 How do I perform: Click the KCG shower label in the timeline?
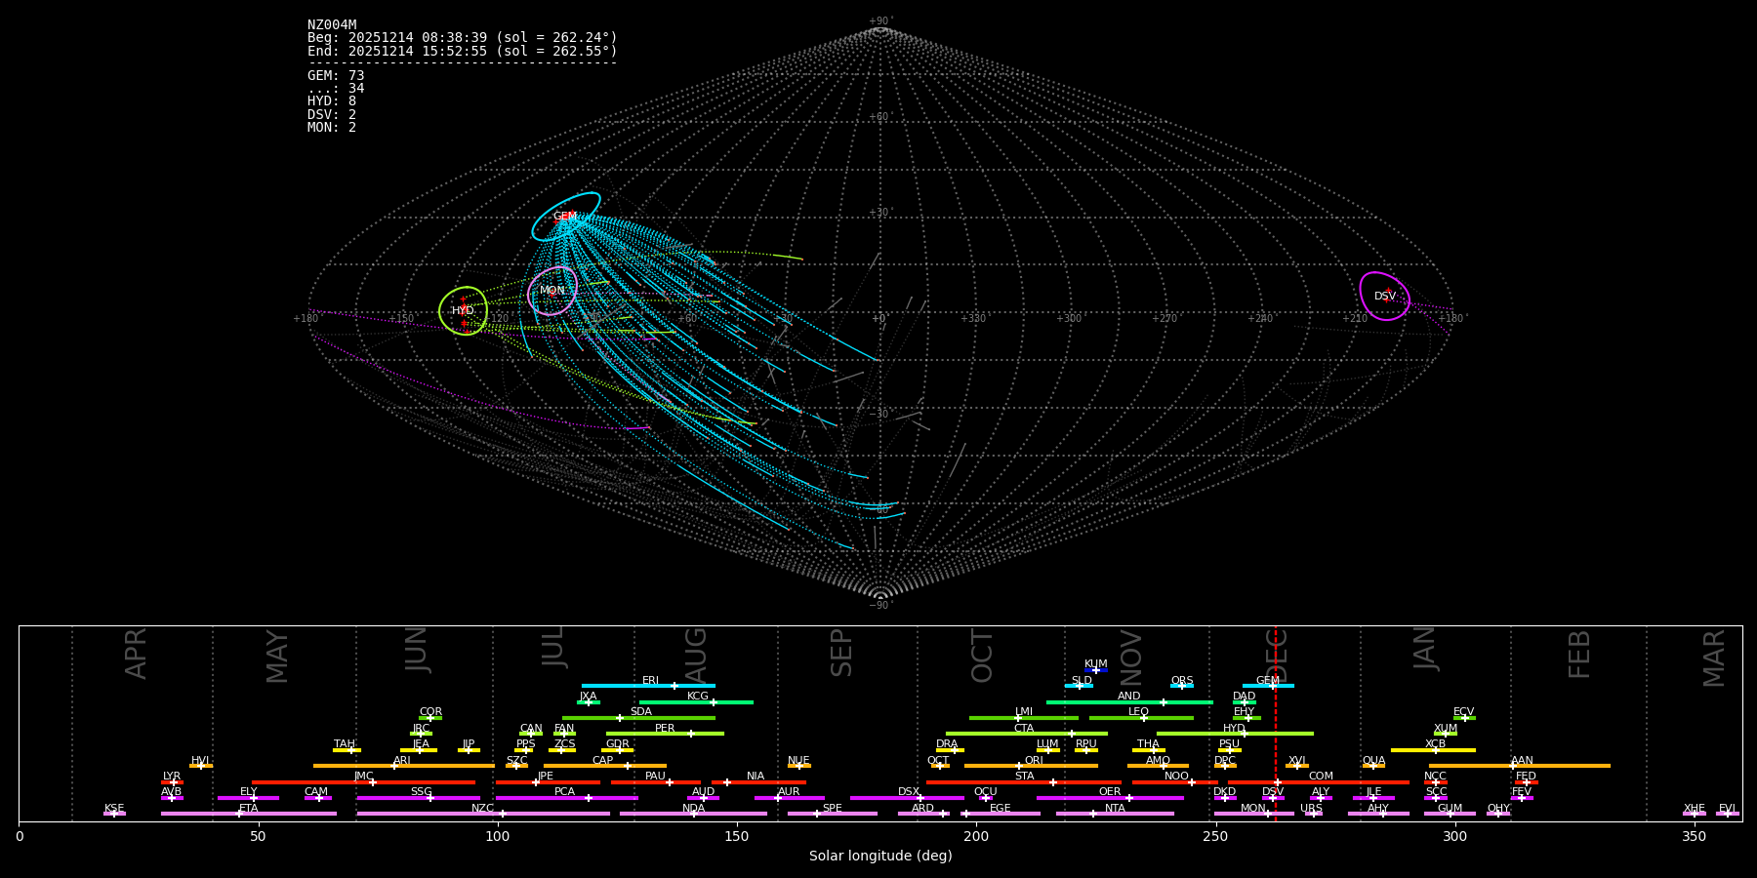(698, 697)
